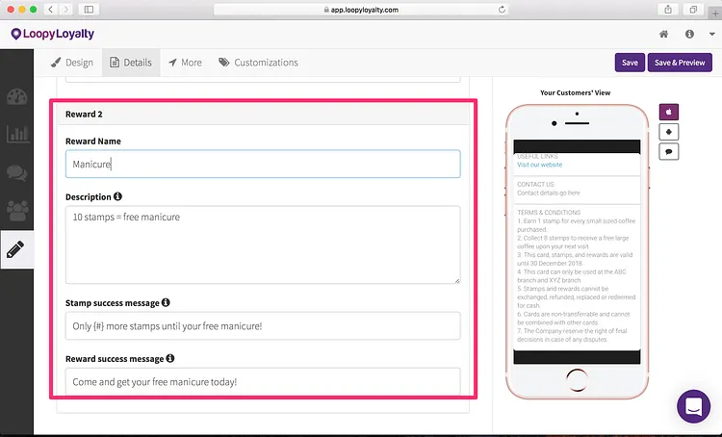Click the Reward success message info icon
The image size is (722, 437).
point(170,358)
